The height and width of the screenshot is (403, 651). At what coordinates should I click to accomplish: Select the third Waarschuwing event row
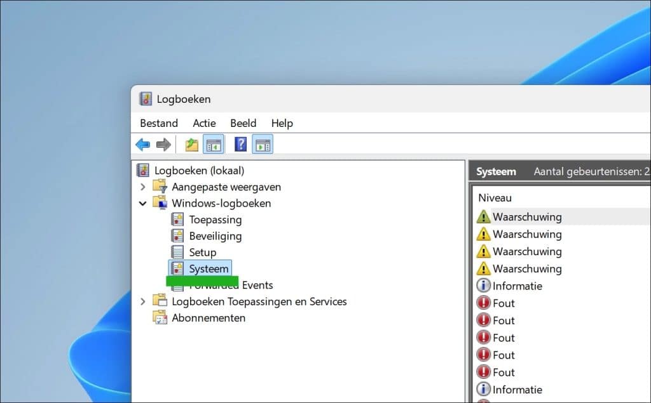(x=563, y=252)
